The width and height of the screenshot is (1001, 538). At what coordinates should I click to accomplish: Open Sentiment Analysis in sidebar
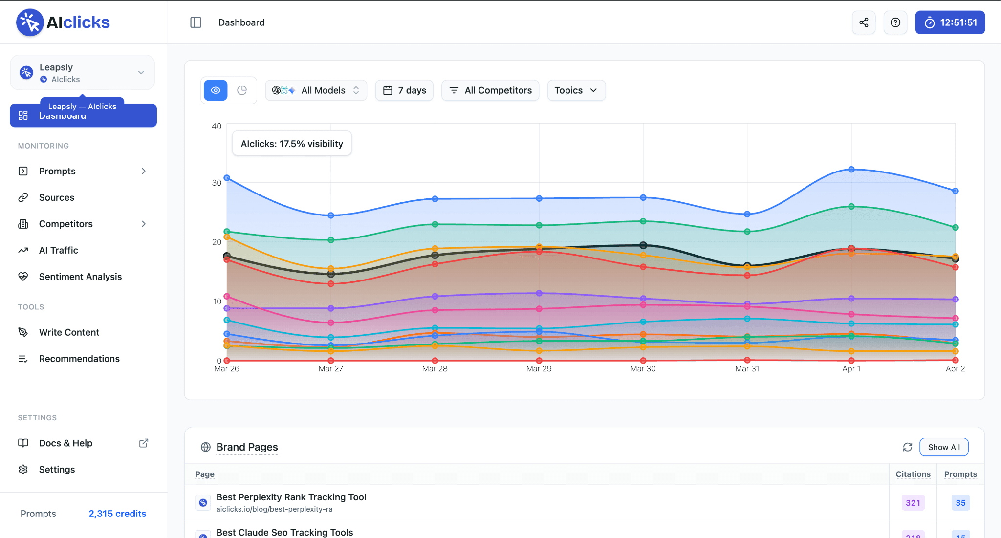pos(80,277)
